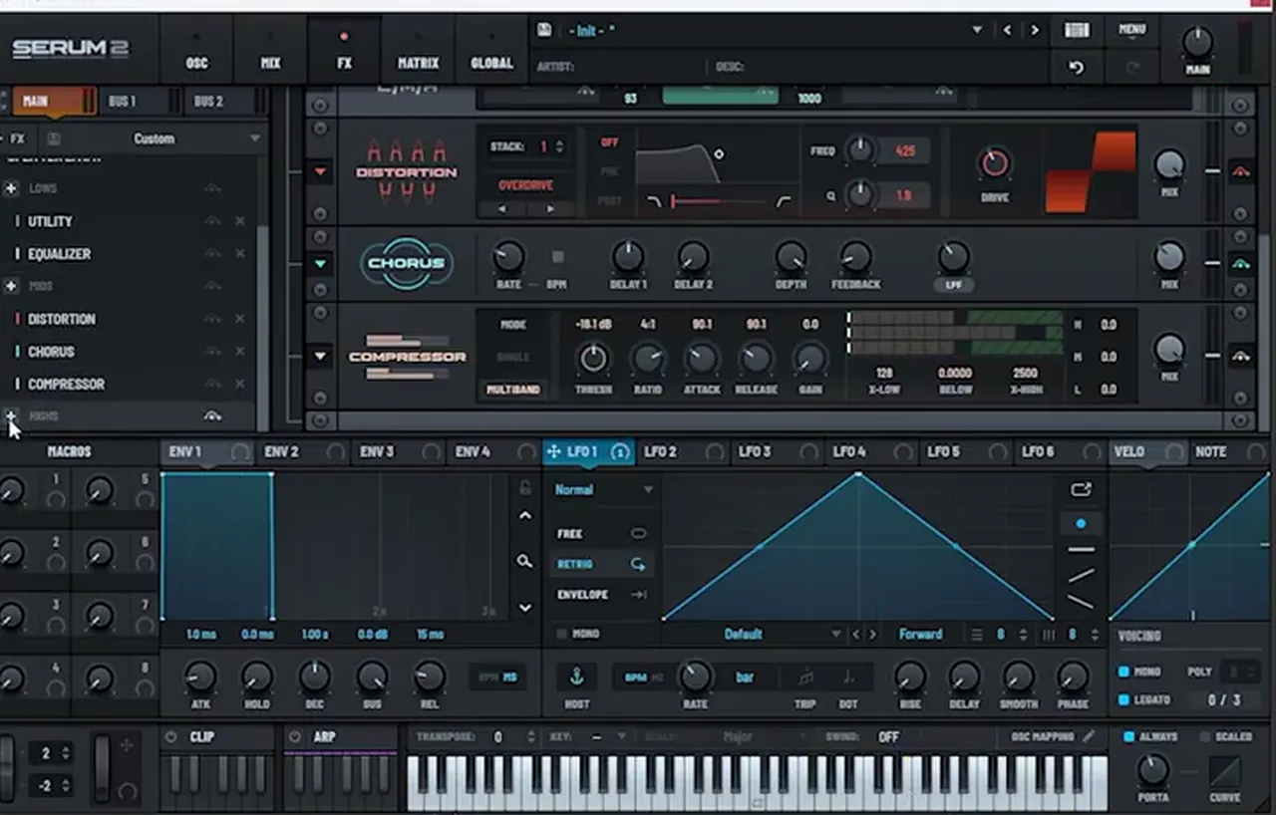The height and width of the screenshot is (815, 1276).
Task: Edit OSC mapping with the pencil icon
Action: click(x=1089, y=736)
